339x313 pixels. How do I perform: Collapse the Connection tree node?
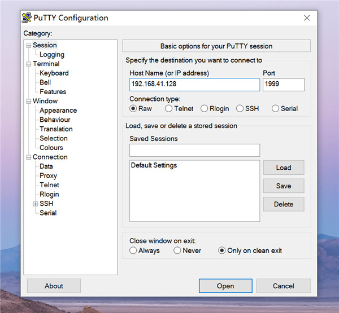point(29,157)
